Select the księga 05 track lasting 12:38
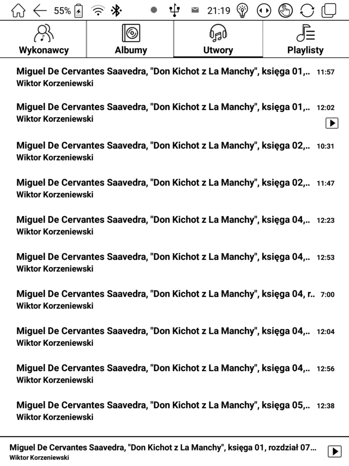The height and width of the screenshot is (466, 349). click(x=174, y=411)
